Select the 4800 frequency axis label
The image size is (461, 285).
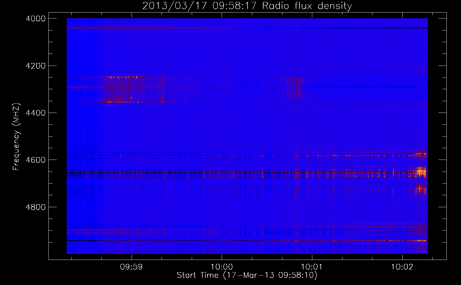36,207
